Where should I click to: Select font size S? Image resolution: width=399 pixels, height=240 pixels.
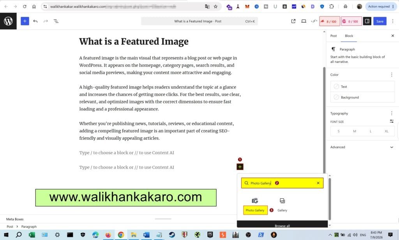[x=339, y=131]
